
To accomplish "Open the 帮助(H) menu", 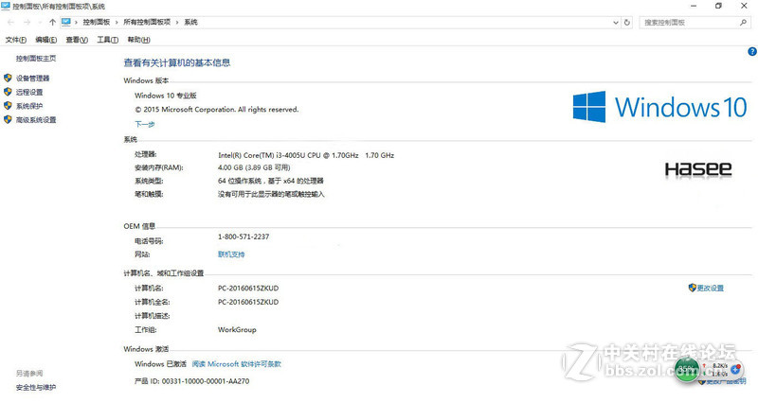I will tap(138, 40).
